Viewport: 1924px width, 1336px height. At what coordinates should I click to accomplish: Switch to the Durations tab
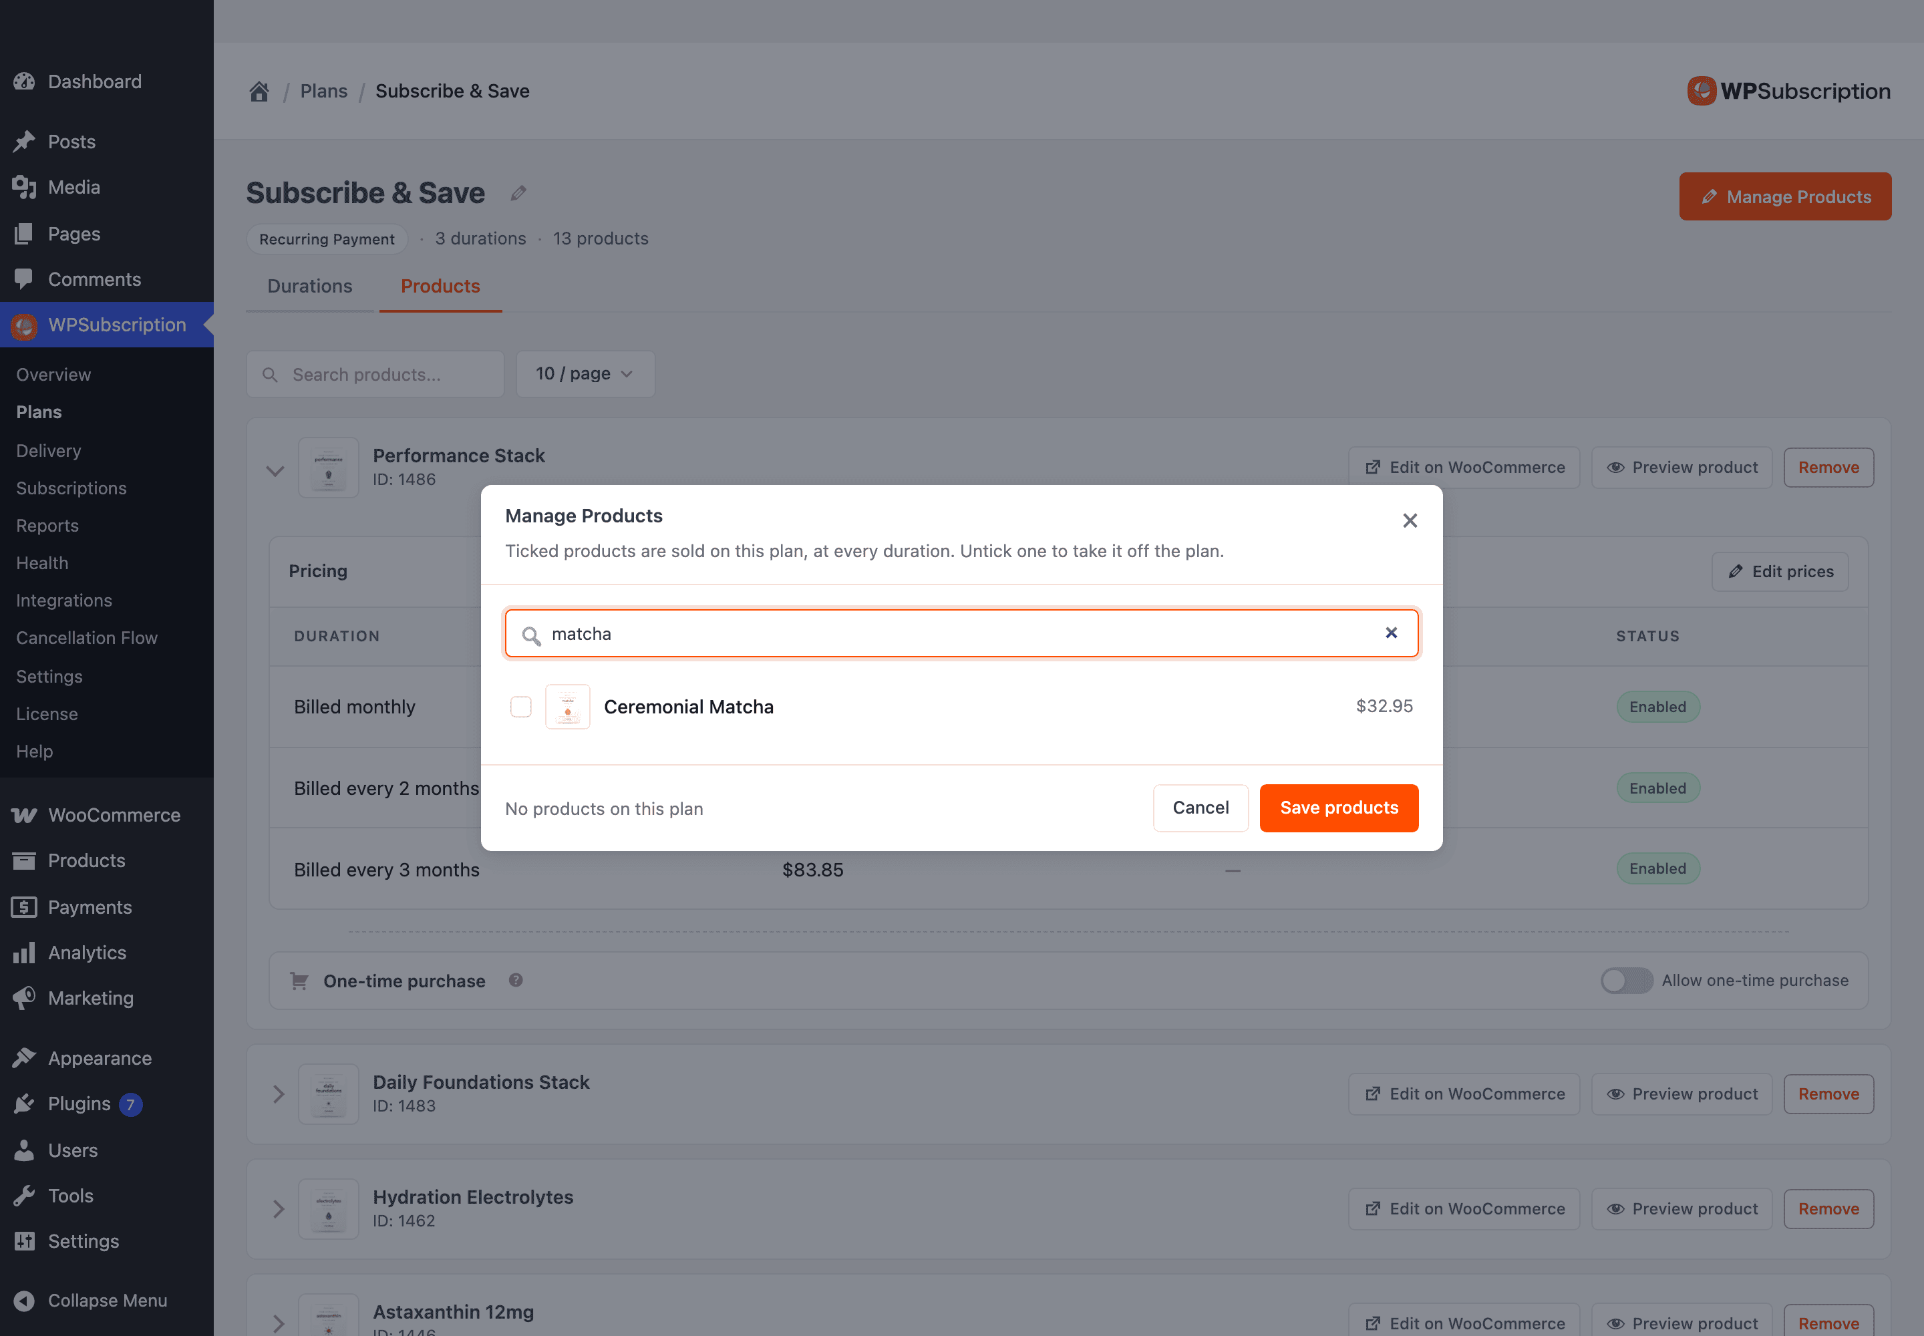click(x=310, y=287)
